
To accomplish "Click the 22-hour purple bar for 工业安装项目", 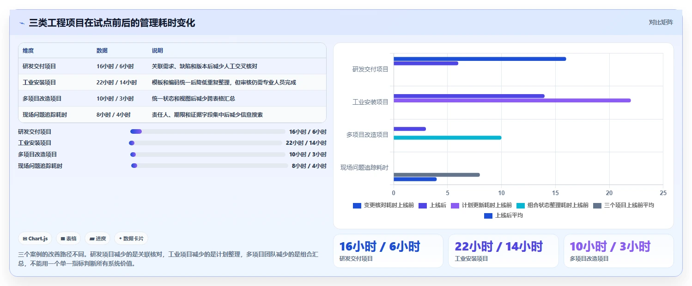I will pos(512,101).
